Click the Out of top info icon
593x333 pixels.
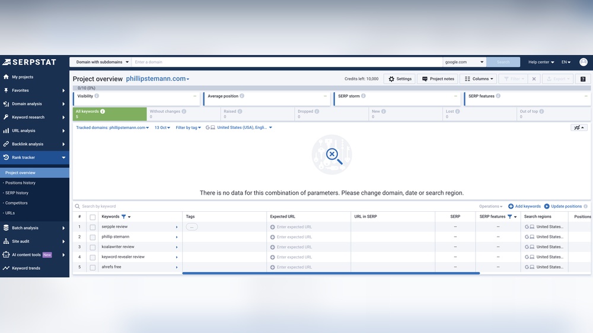[x=541, y=111]
